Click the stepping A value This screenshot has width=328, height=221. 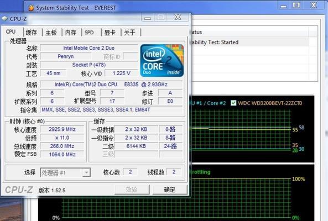tap(170, 93)
